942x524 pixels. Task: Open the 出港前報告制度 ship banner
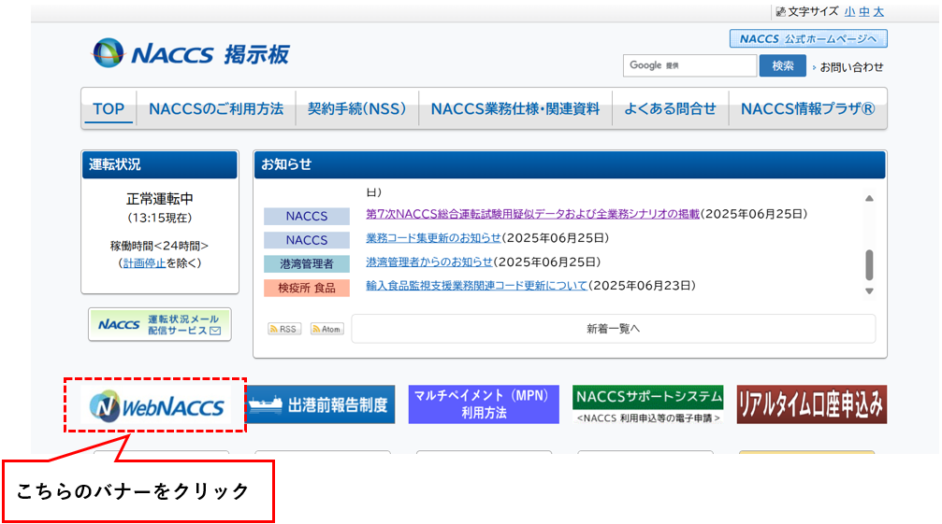[321, 405]
